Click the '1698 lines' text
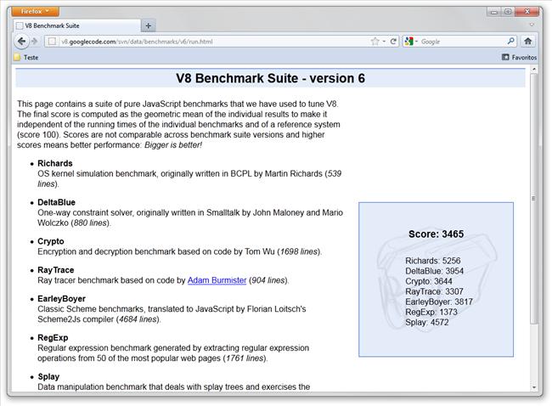 pos(299,251)
